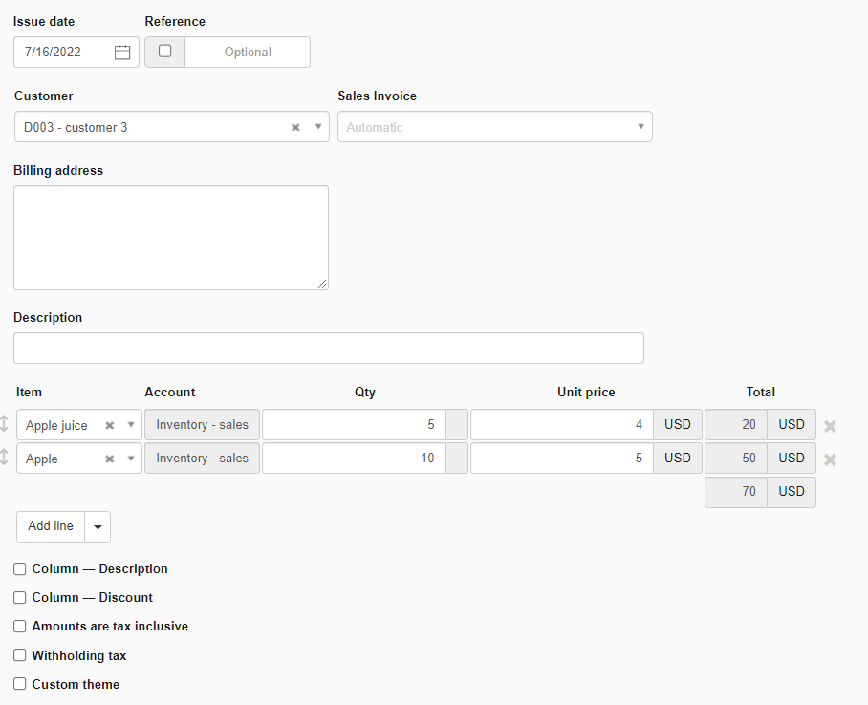Grab the Apple row reorder handle
The image size is (868, 705).
coord(5,459)
